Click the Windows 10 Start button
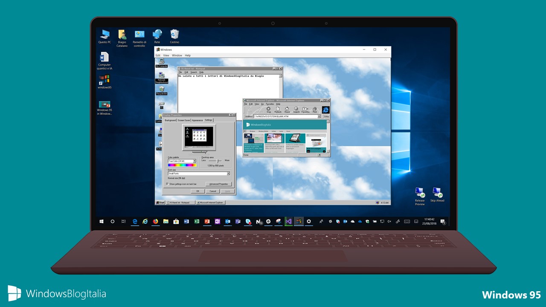Viewport: 546px width, 307px height. point(102,222)
